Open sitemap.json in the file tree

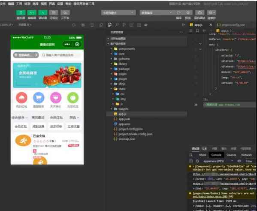pyautogui.click(x=127, y=139)
